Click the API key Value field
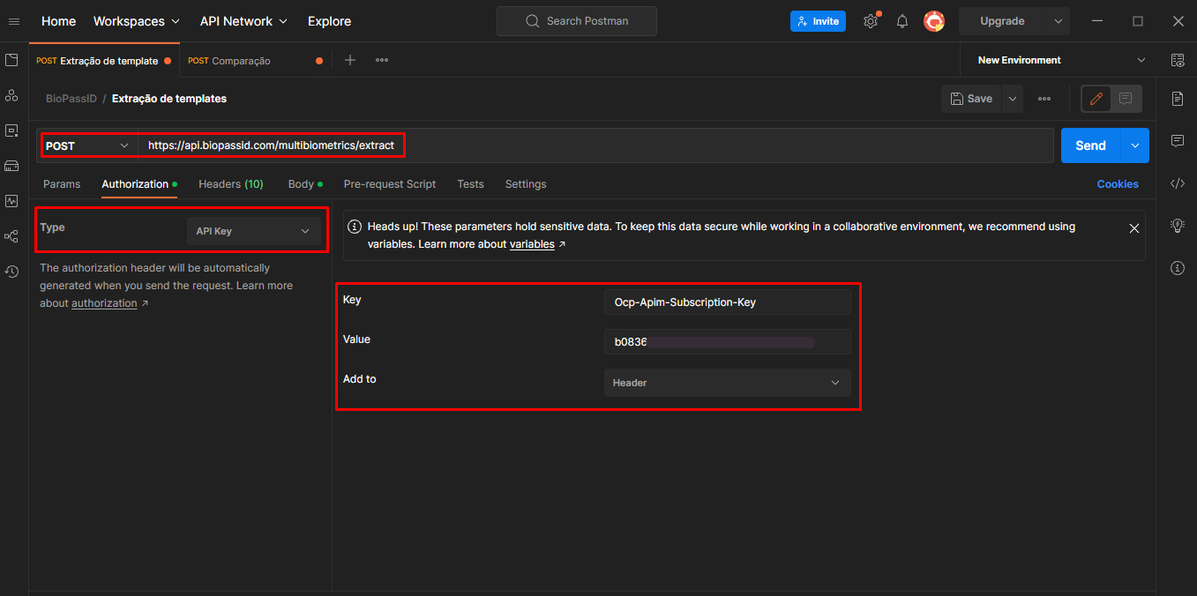1197x596 pixels. [728, 341]
